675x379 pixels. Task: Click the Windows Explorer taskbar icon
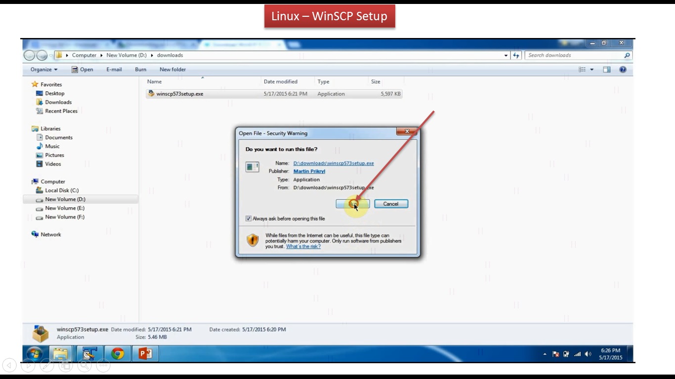pyautogui.click(x=60, y=353)
